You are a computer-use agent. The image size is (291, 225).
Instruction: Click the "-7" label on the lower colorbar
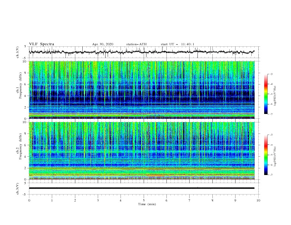point(271,175)
